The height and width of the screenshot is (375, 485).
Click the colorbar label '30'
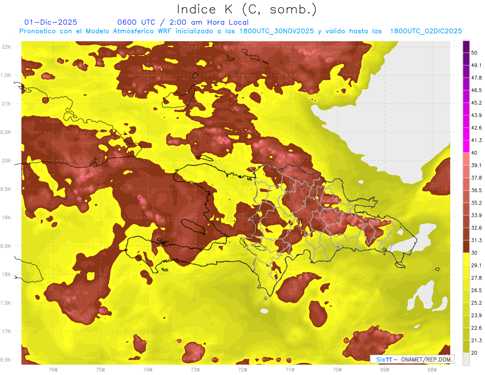(475, 253)
